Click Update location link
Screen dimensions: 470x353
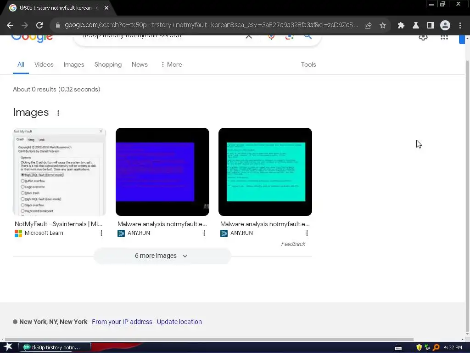coord(179,322)
